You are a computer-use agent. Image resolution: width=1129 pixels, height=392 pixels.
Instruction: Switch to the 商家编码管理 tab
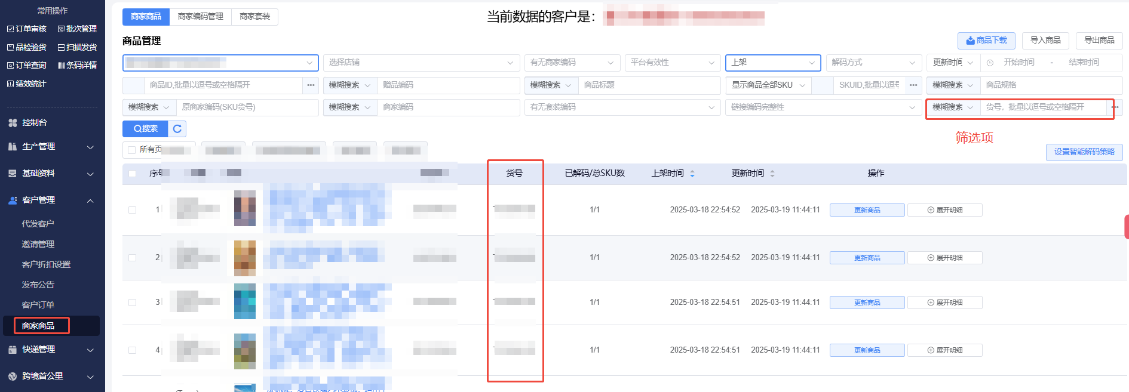[x=200, y=17]
